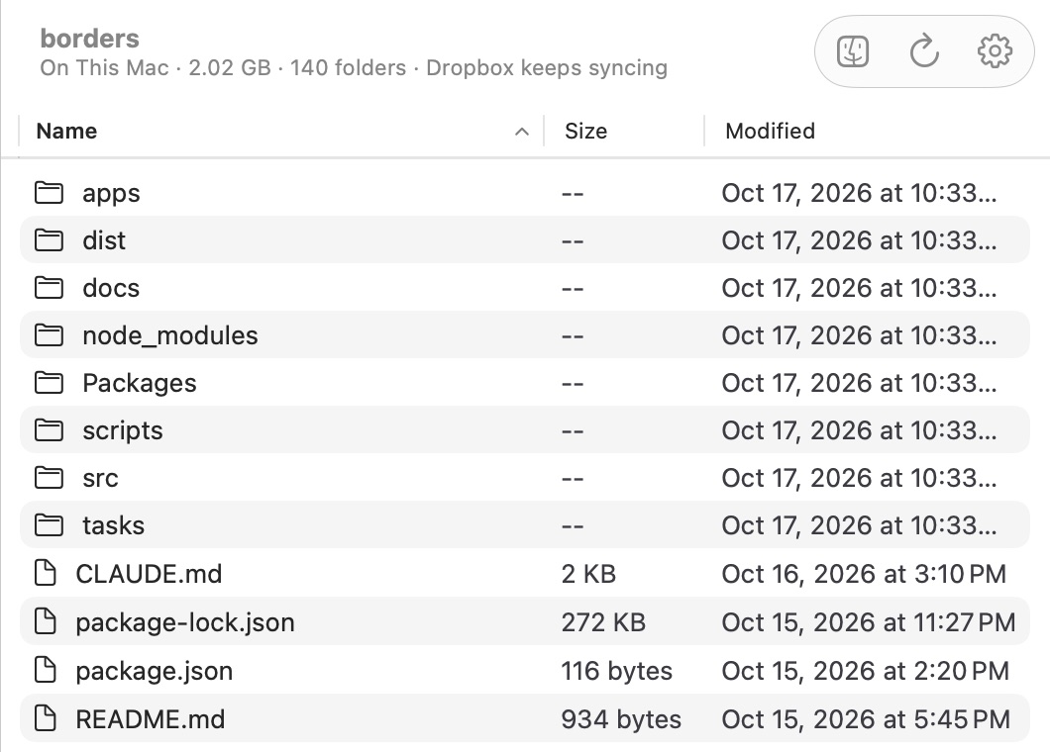Select the Packages folder name
Viewport: 1050px width, 752px height.
(140, 383)
